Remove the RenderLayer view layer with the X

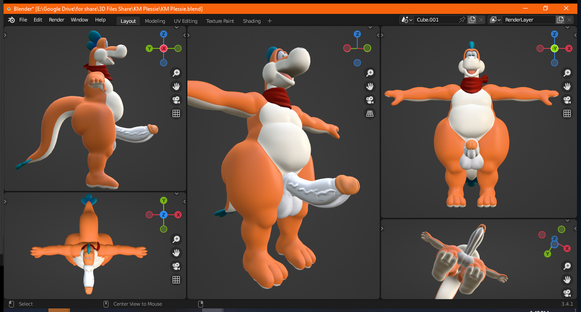tap(569, 20)
